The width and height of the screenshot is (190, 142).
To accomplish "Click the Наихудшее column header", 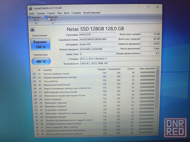I will pos(114,69).
